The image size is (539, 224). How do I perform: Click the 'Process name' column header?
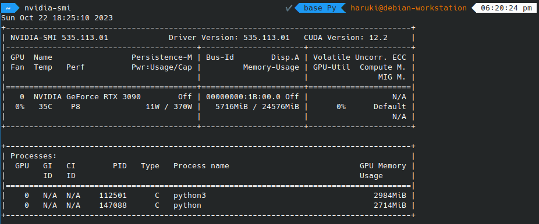pos(201,166)
